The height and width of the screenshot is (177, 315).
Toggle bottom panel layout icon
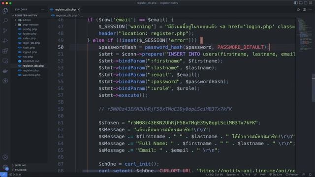tap(301, 3)
